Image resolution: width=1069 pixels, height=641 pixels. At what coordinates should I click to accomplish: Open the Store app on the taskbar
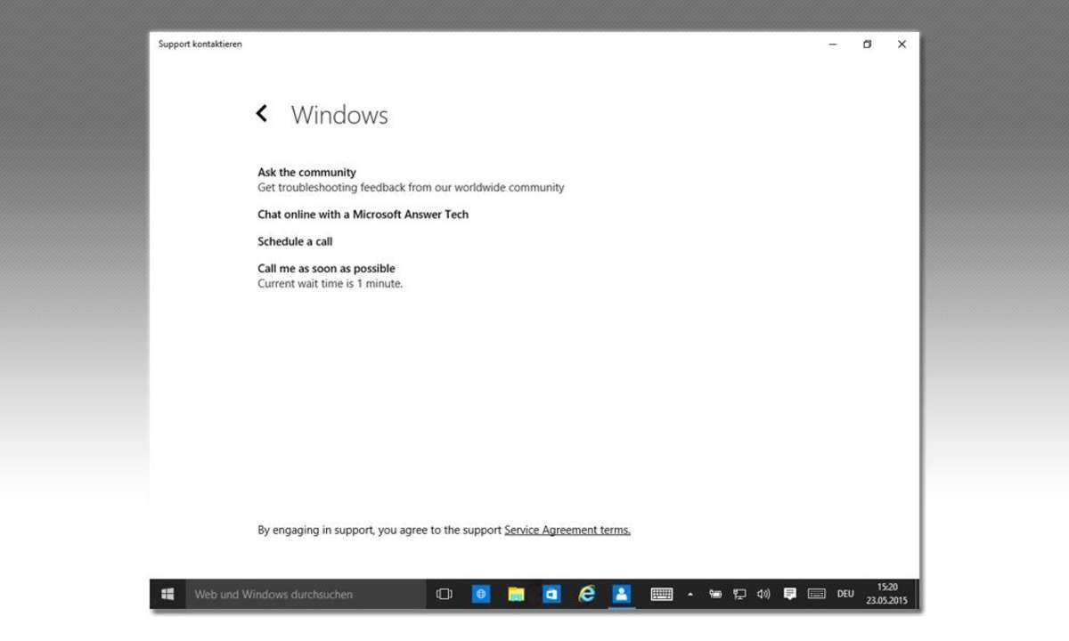551,594
